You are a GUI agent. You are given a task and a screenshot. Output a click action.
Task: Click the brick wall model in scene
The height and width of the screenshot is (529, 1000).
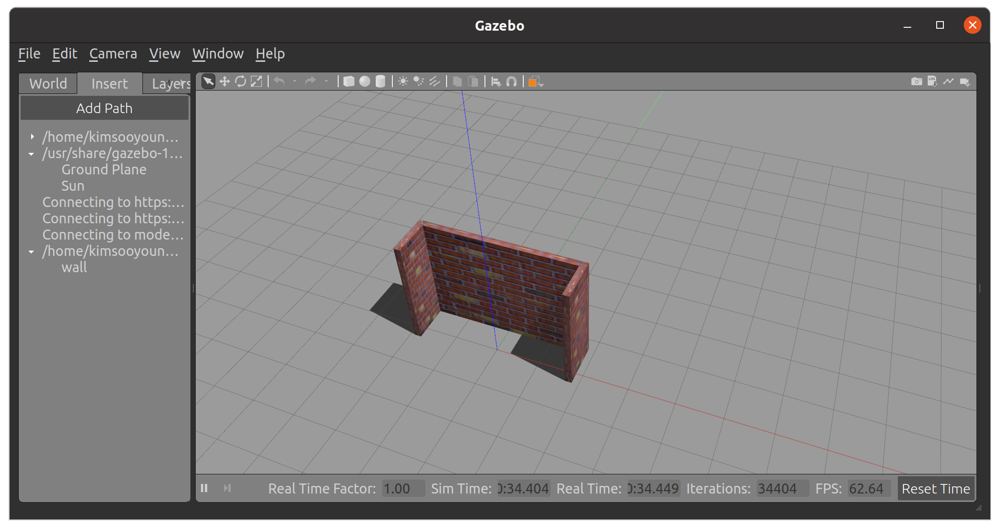coord(499,287)
